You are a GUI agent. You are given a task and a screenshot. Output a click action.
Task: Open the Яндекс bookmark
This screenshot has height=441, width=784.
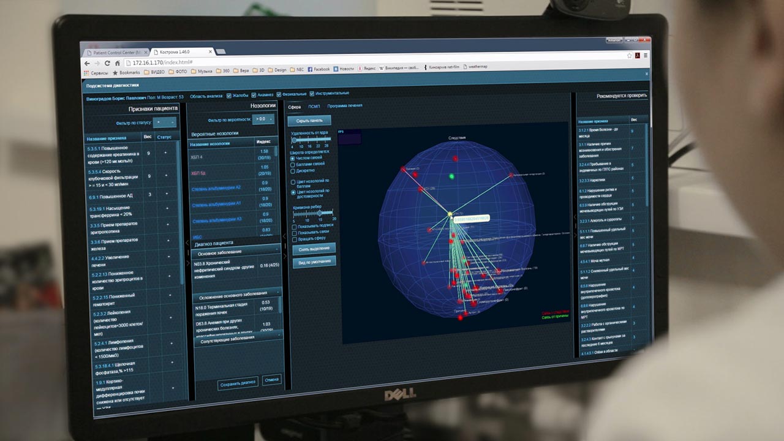click(367, 69)
